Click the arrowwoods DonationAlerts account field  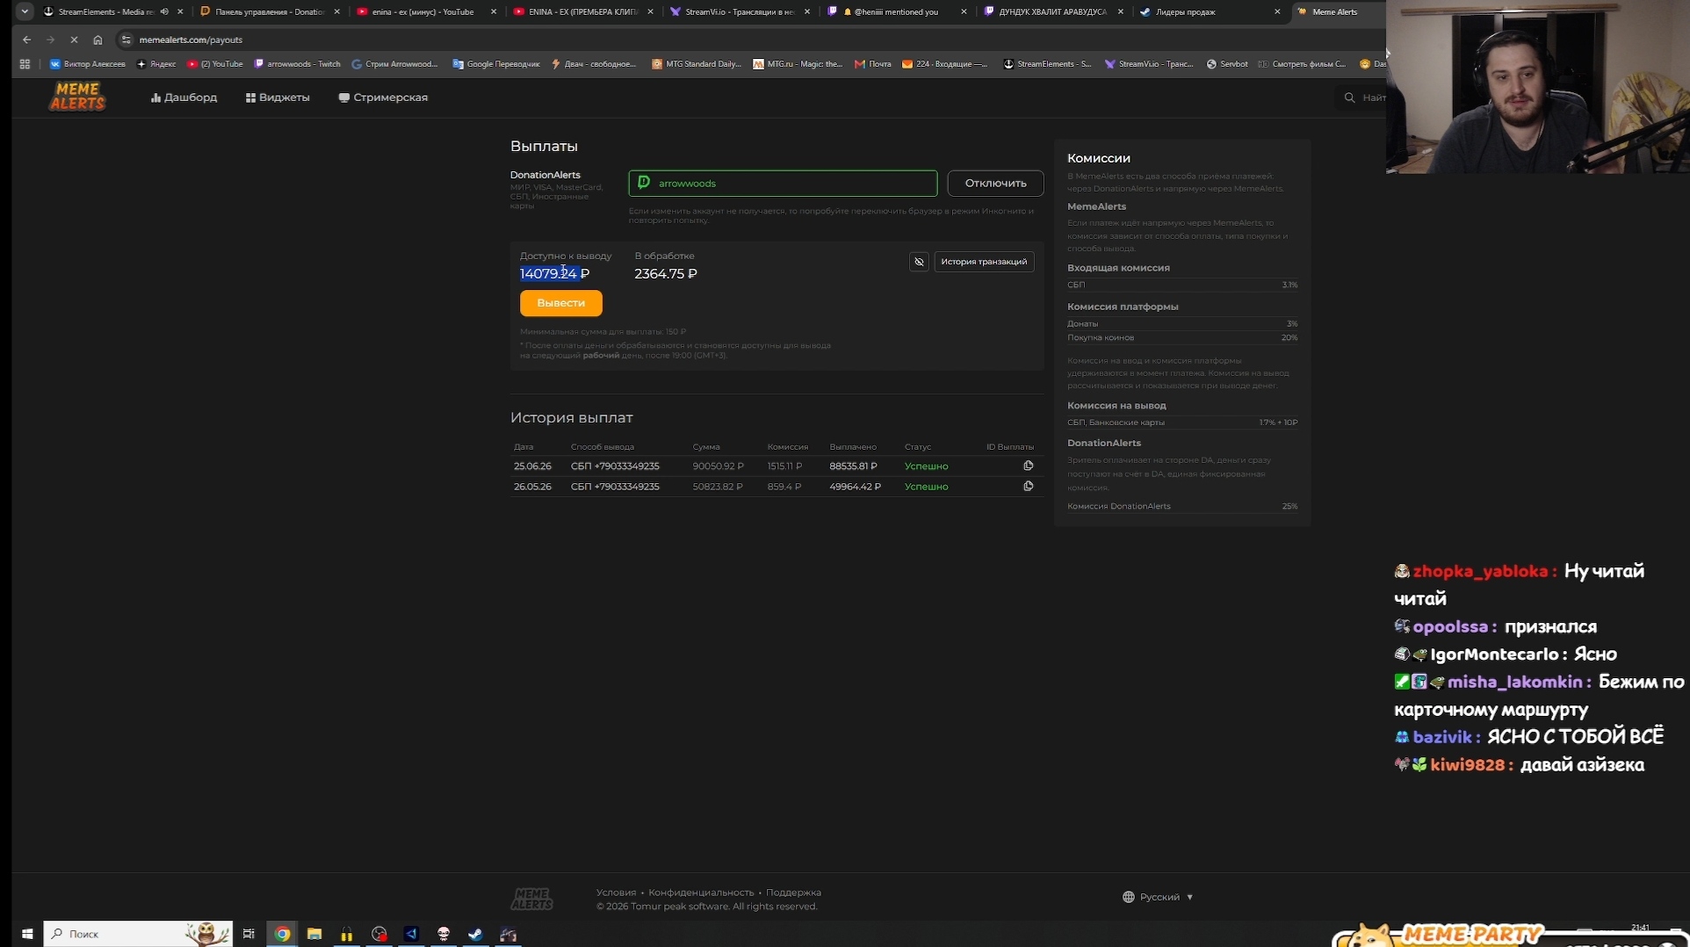pos(783,183)
